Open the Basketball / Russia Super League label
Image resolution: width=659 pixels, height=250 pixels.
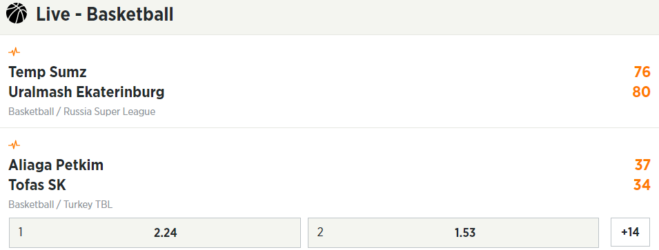pos(82,112)
